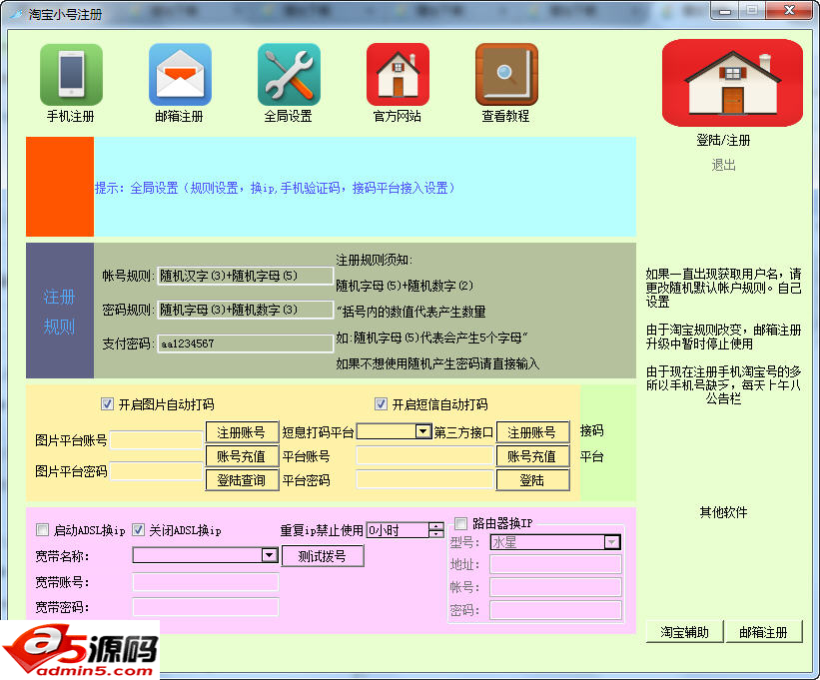Image resolution: width=820 pixels, height=680 pixels.
Task: Click the 宽带密码 input field
Action: click(206, 607)
